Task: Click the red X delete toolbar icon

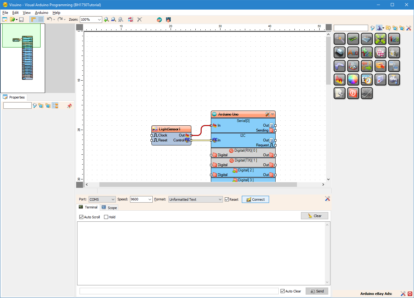Action: tap(139, 19)
